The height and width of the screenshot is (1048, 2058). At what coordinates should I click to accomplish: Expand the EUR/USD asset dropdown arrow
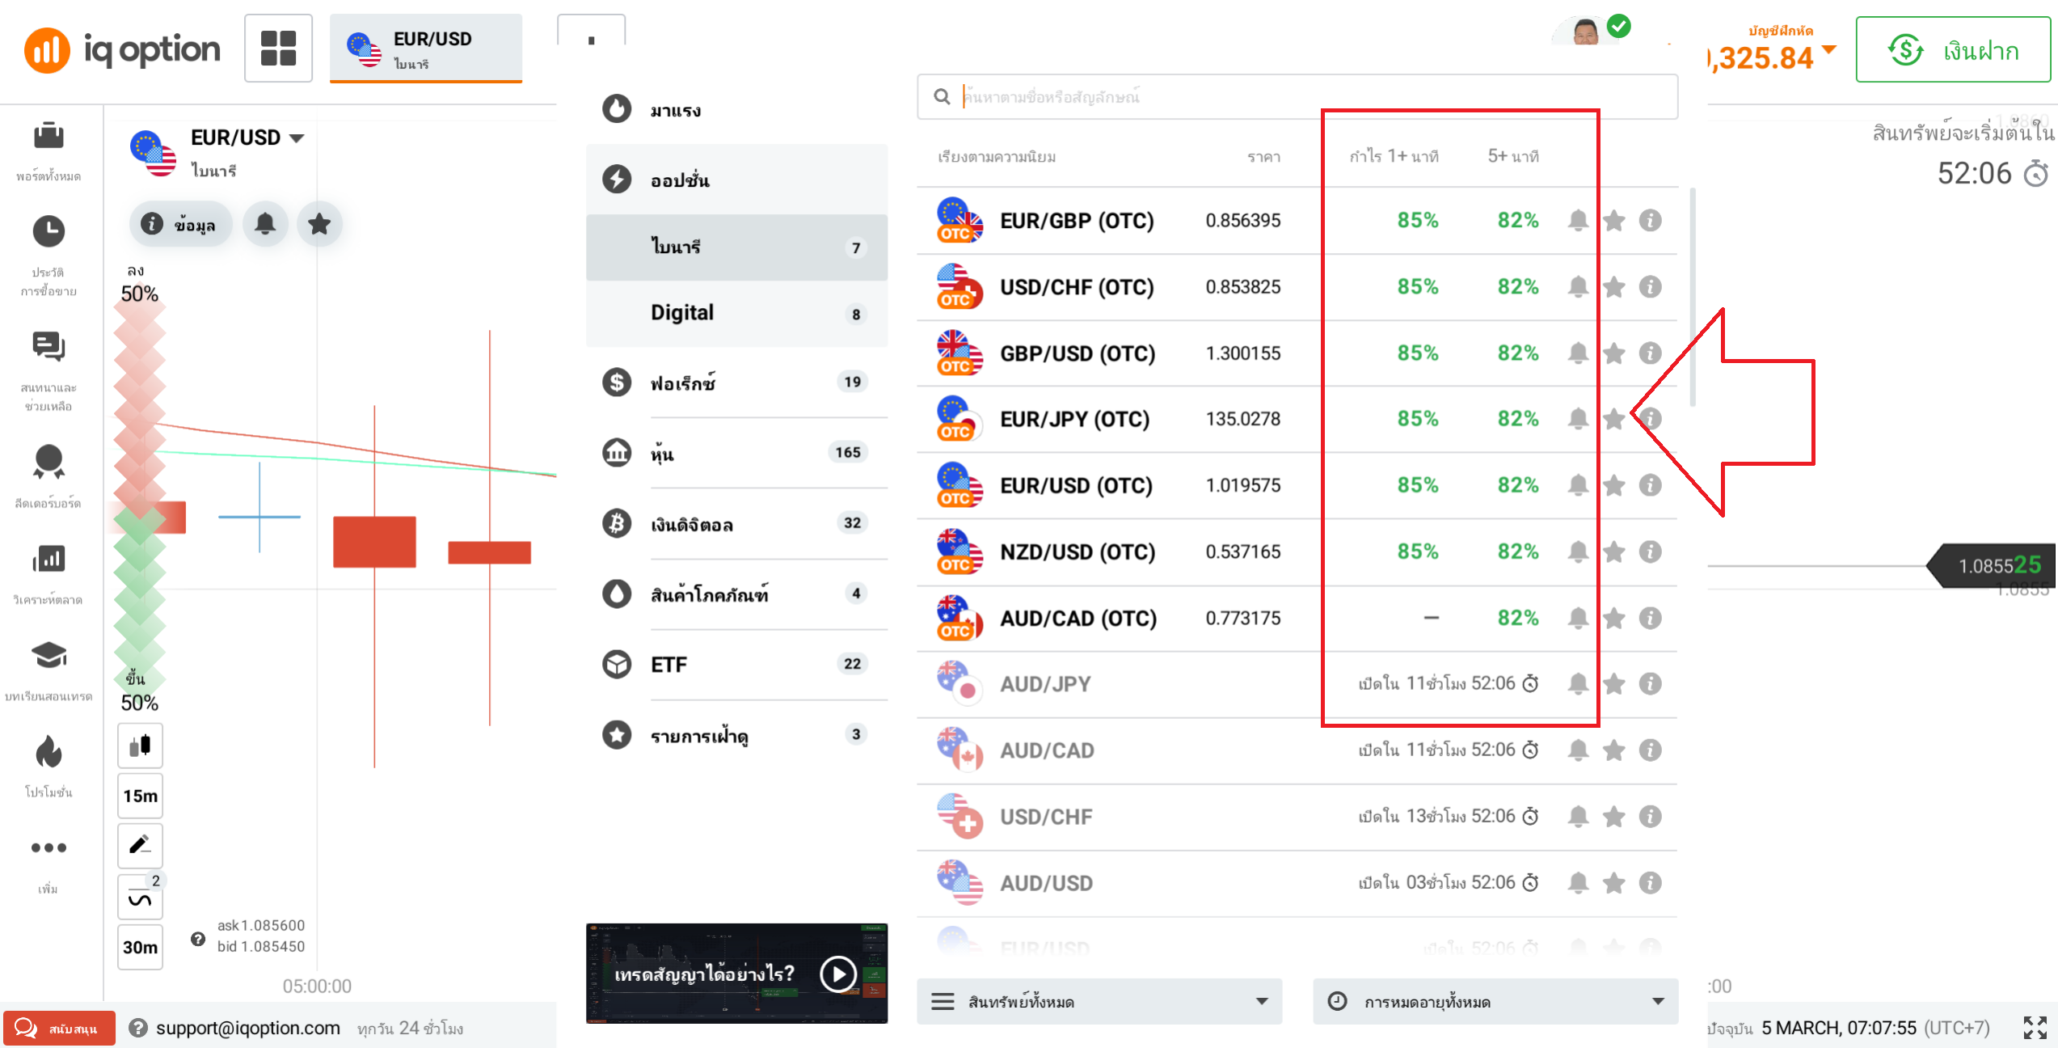tap(297, 138)
